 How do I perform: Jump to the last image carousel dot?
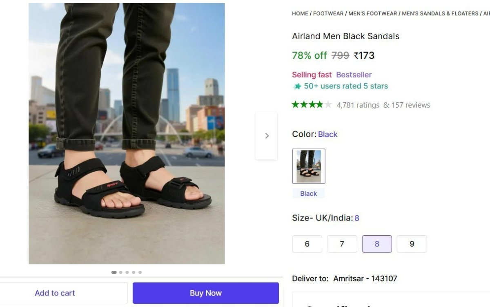pyautogui.click(x=140, y=272)
